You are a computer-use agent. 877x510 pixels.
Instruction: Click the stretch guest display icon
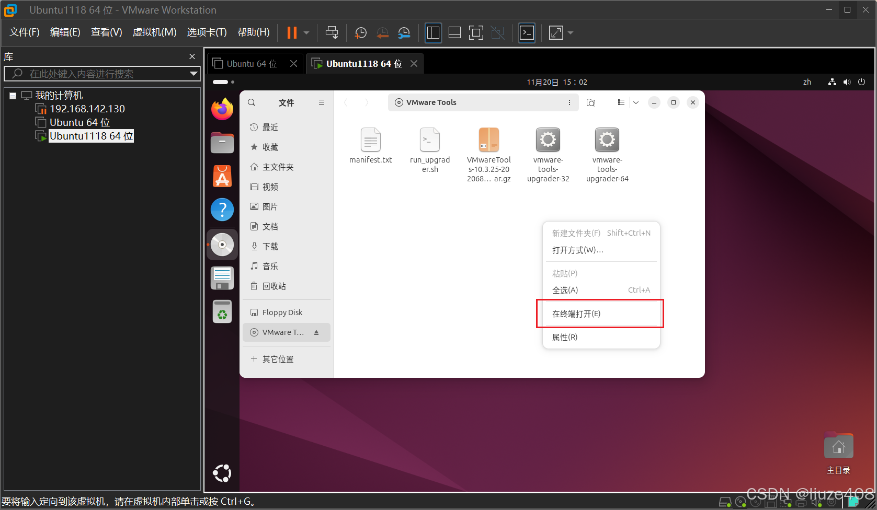(x=556, y=32)
